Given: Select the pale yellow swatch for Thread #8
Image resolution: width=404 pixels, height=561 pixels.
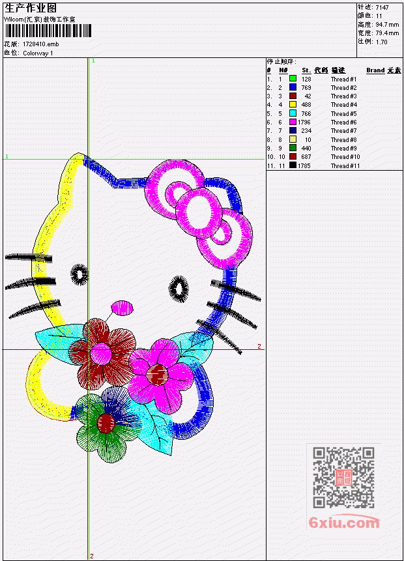Looking at the screenshot, I should pos(293,139).
